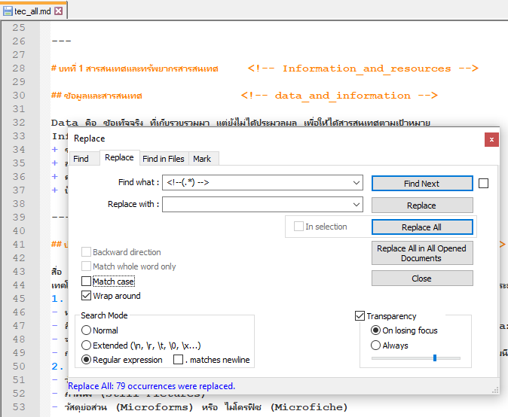Set transparency to Always
Image resolution: width=508 pixels, height=417 pixels.
pos(376,345)
